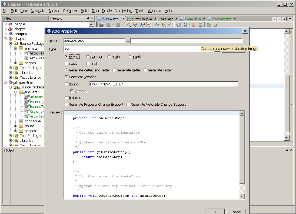The image size is (296, 214).
Task: Tick the Bound property checkbox
Action: coord(66,84)
